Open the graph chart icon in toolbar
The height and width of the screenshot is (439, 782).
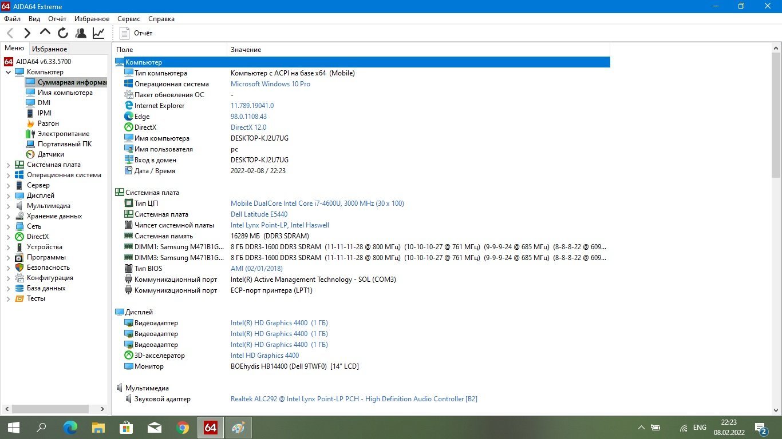pos(98,33)
